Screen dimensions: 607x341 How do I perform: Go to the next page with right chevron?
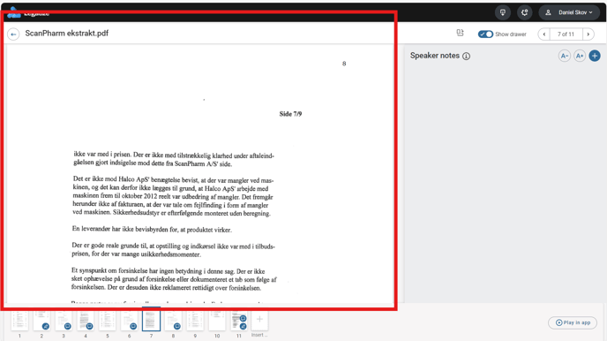coord(588,34)
